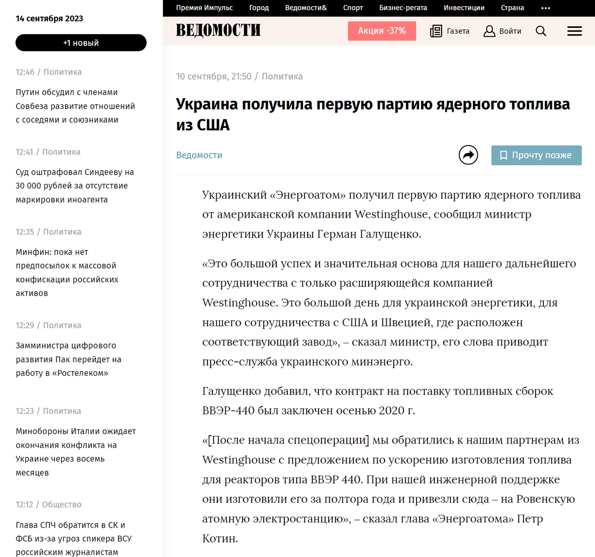Click the Ведомости logo
Image resolution: width=595 pixels, height=557 pixels.
click(x=218, y=30)
